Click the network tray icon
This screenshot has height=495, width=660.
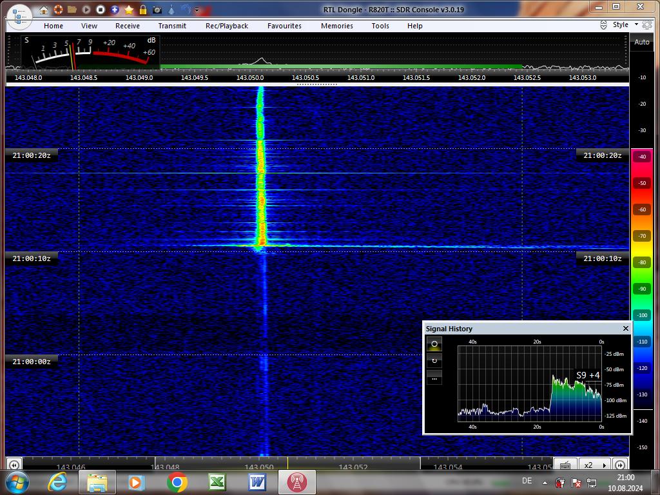point(592,482)
